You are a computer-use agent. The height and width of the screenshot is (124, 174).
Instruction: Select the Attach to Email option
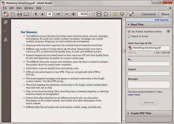129,36
